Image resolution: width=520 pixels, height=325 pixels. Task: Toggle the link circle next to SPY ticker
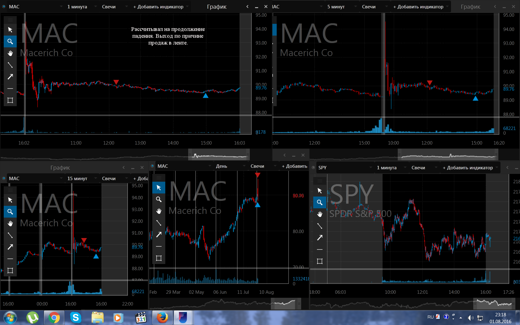[x=313, y=167]
